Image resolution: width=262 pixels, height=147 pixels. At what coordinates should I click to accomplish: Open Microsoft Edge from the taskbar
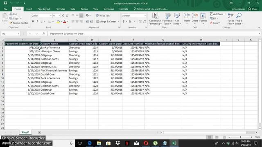pyautogui.click(x=90, y=143)
